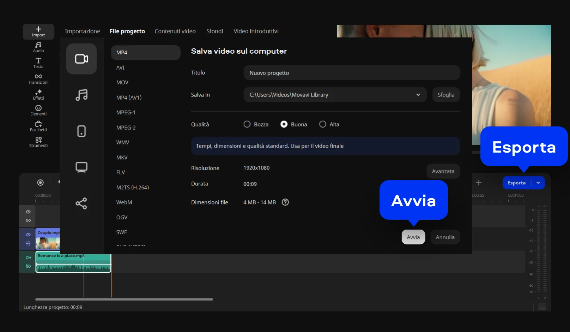Choose audio export category music icon

pyautogui.click(x=81, y=95)
